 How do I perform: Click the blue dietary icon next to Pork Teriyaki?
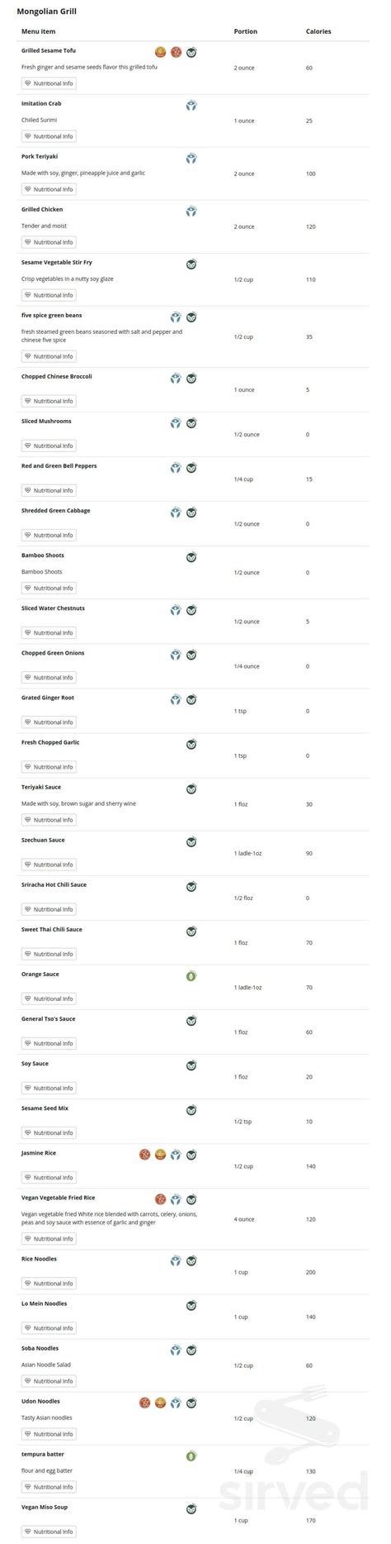(x=191, y=158)
